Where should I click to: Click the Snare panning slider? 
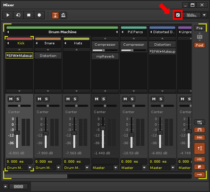click(x=48, y=106)
